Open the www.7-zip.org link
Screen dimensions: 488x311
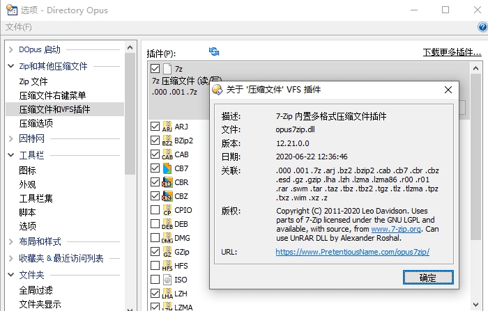tap(396, 229)
